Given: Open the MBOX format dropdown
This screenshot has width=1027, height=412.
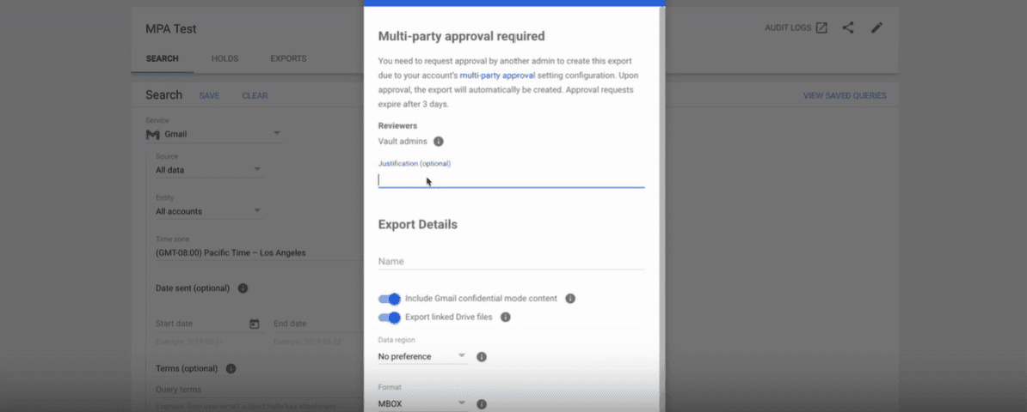Looking at the screenshot, I should [x=422, y=403].
